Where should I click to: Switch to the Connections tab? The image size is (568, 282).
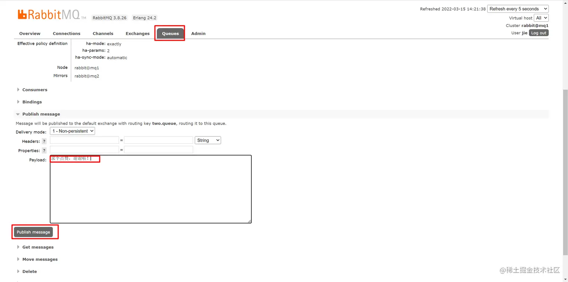[x=66, y=33]
